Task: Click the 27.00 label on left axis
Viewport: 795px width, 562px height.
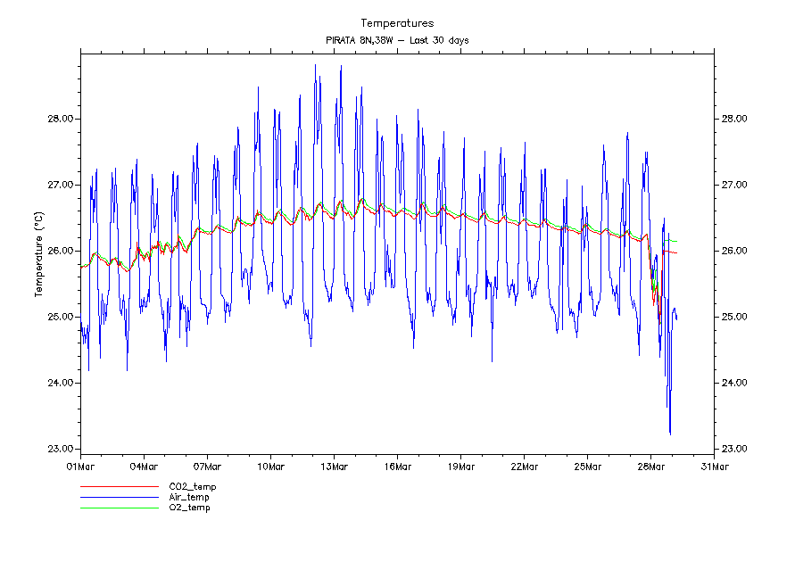Action: (60, 185)
